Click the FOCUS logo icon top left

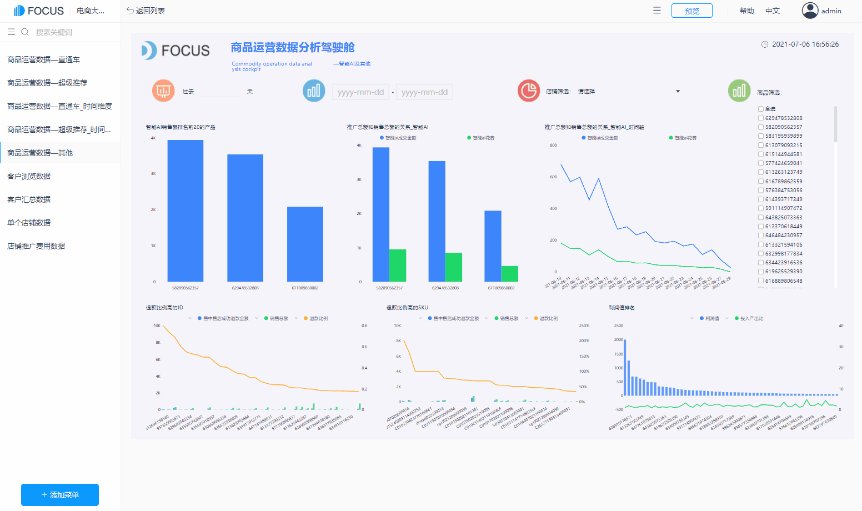pyautogui.click(x=18, y=10)
